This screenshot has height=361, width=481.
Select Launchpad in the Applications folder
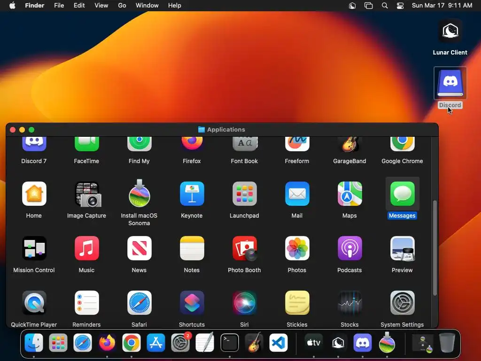point(244,194)
